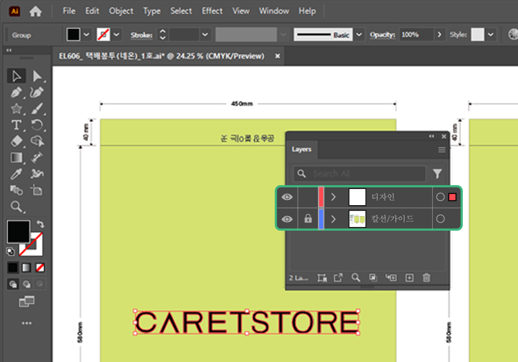Screen dimensions: 518x362
Task: Select the Zoom tool in toolbar
Action: (16, 207)
